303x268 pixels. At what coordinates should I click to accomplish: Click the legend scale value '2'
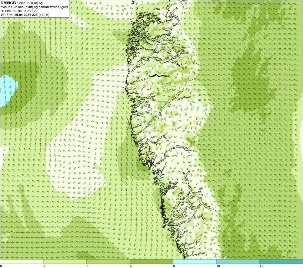pos(44,266)
